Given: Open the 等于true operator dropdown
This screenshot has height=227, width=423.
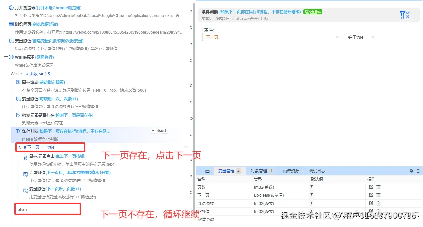Looking at the screenshot, I should point(359,37).
